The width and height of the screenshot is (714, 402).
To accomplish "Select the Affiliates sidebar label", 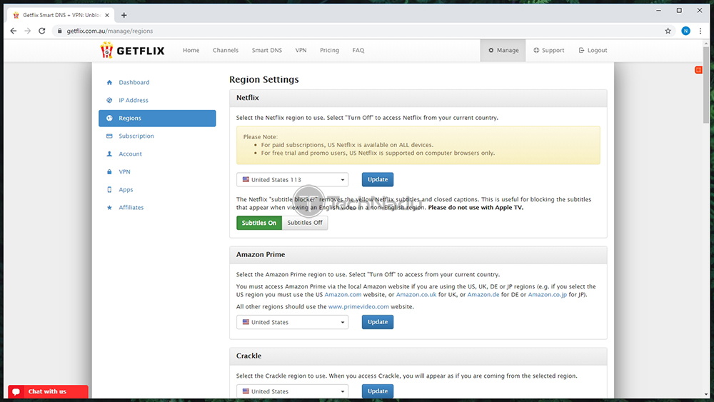I will tap(131, 208).
